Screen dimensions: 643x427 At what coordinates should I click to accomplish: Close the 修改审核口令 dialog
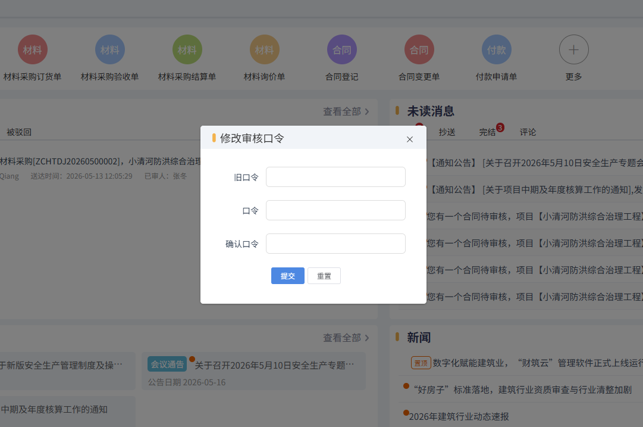[410, 139]
